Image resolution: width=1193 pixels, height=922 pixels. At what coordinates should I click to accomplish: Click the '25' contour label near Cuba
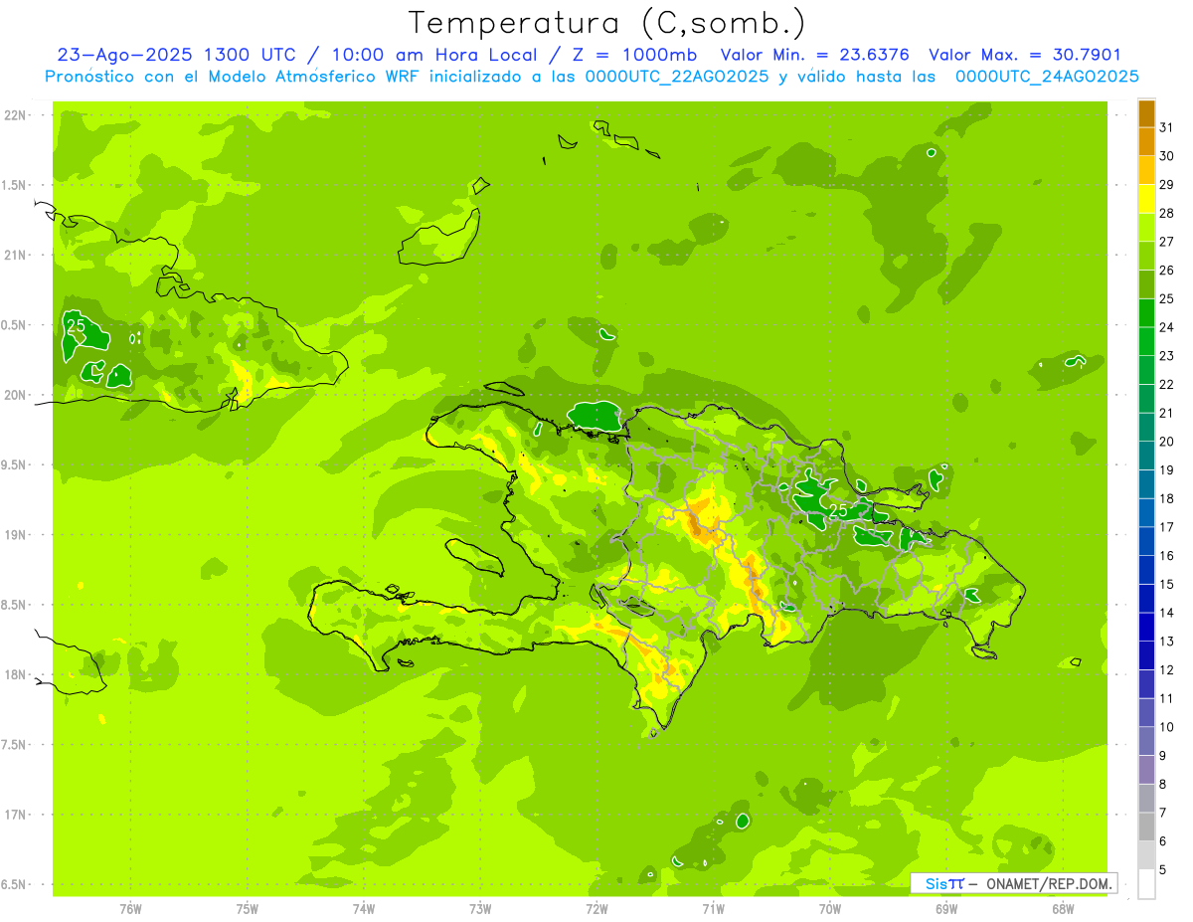click(76, 324)
